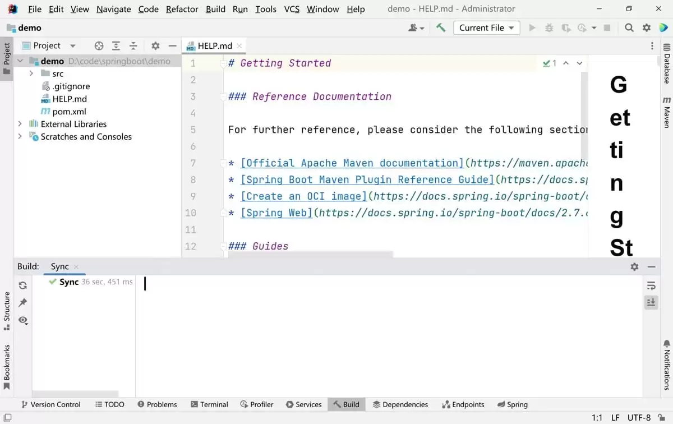Viewport: 673px width, 424px height.
Task: Open the user account dropdown in toolbar
Action: (416, 27)
